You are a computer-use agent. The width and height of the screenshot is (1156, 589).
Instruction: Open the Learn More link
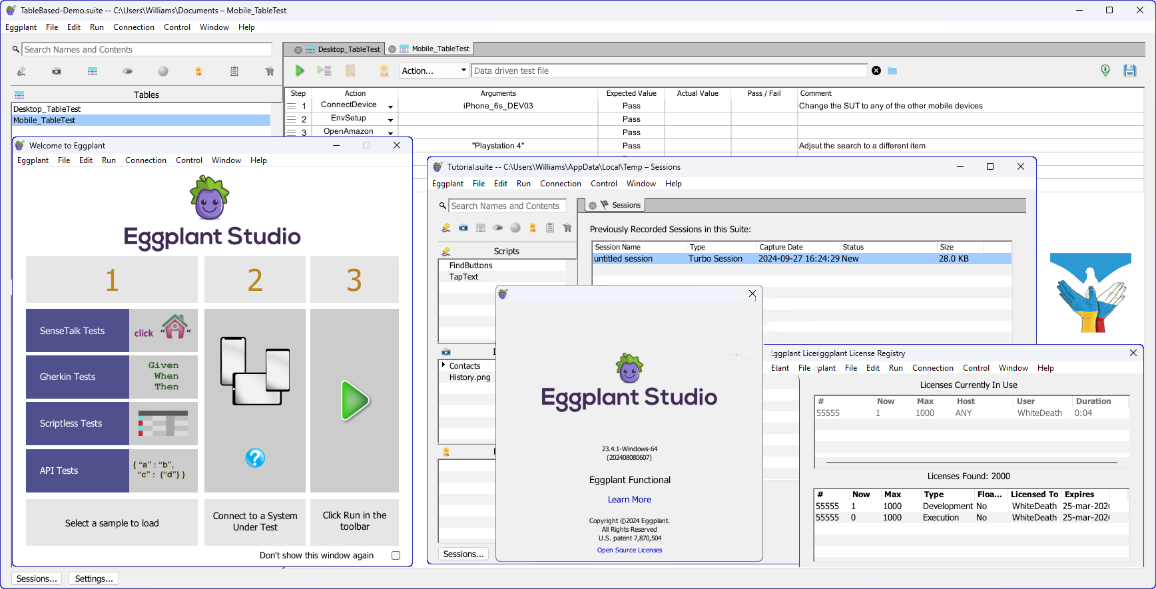click(x=629, y=500)
